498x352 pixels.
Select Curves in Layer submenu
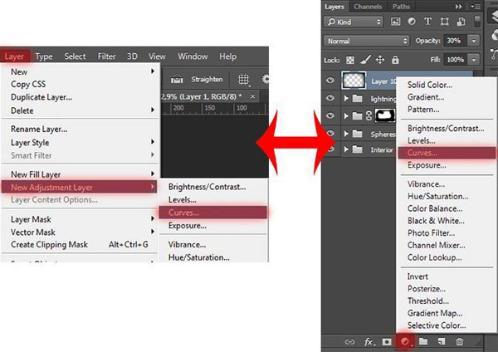point(213,213)
